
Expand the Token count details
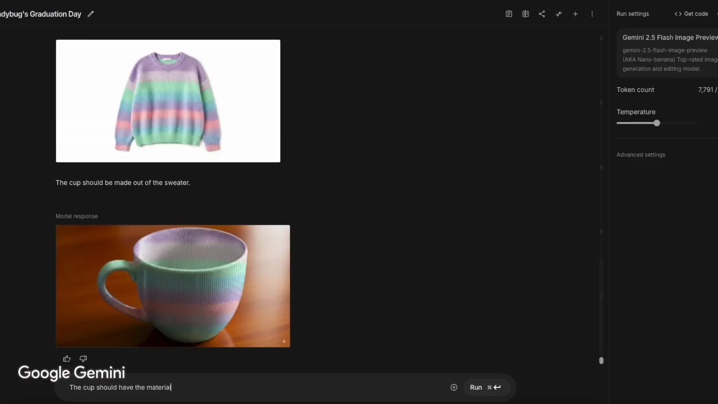(x=635, y=90)
